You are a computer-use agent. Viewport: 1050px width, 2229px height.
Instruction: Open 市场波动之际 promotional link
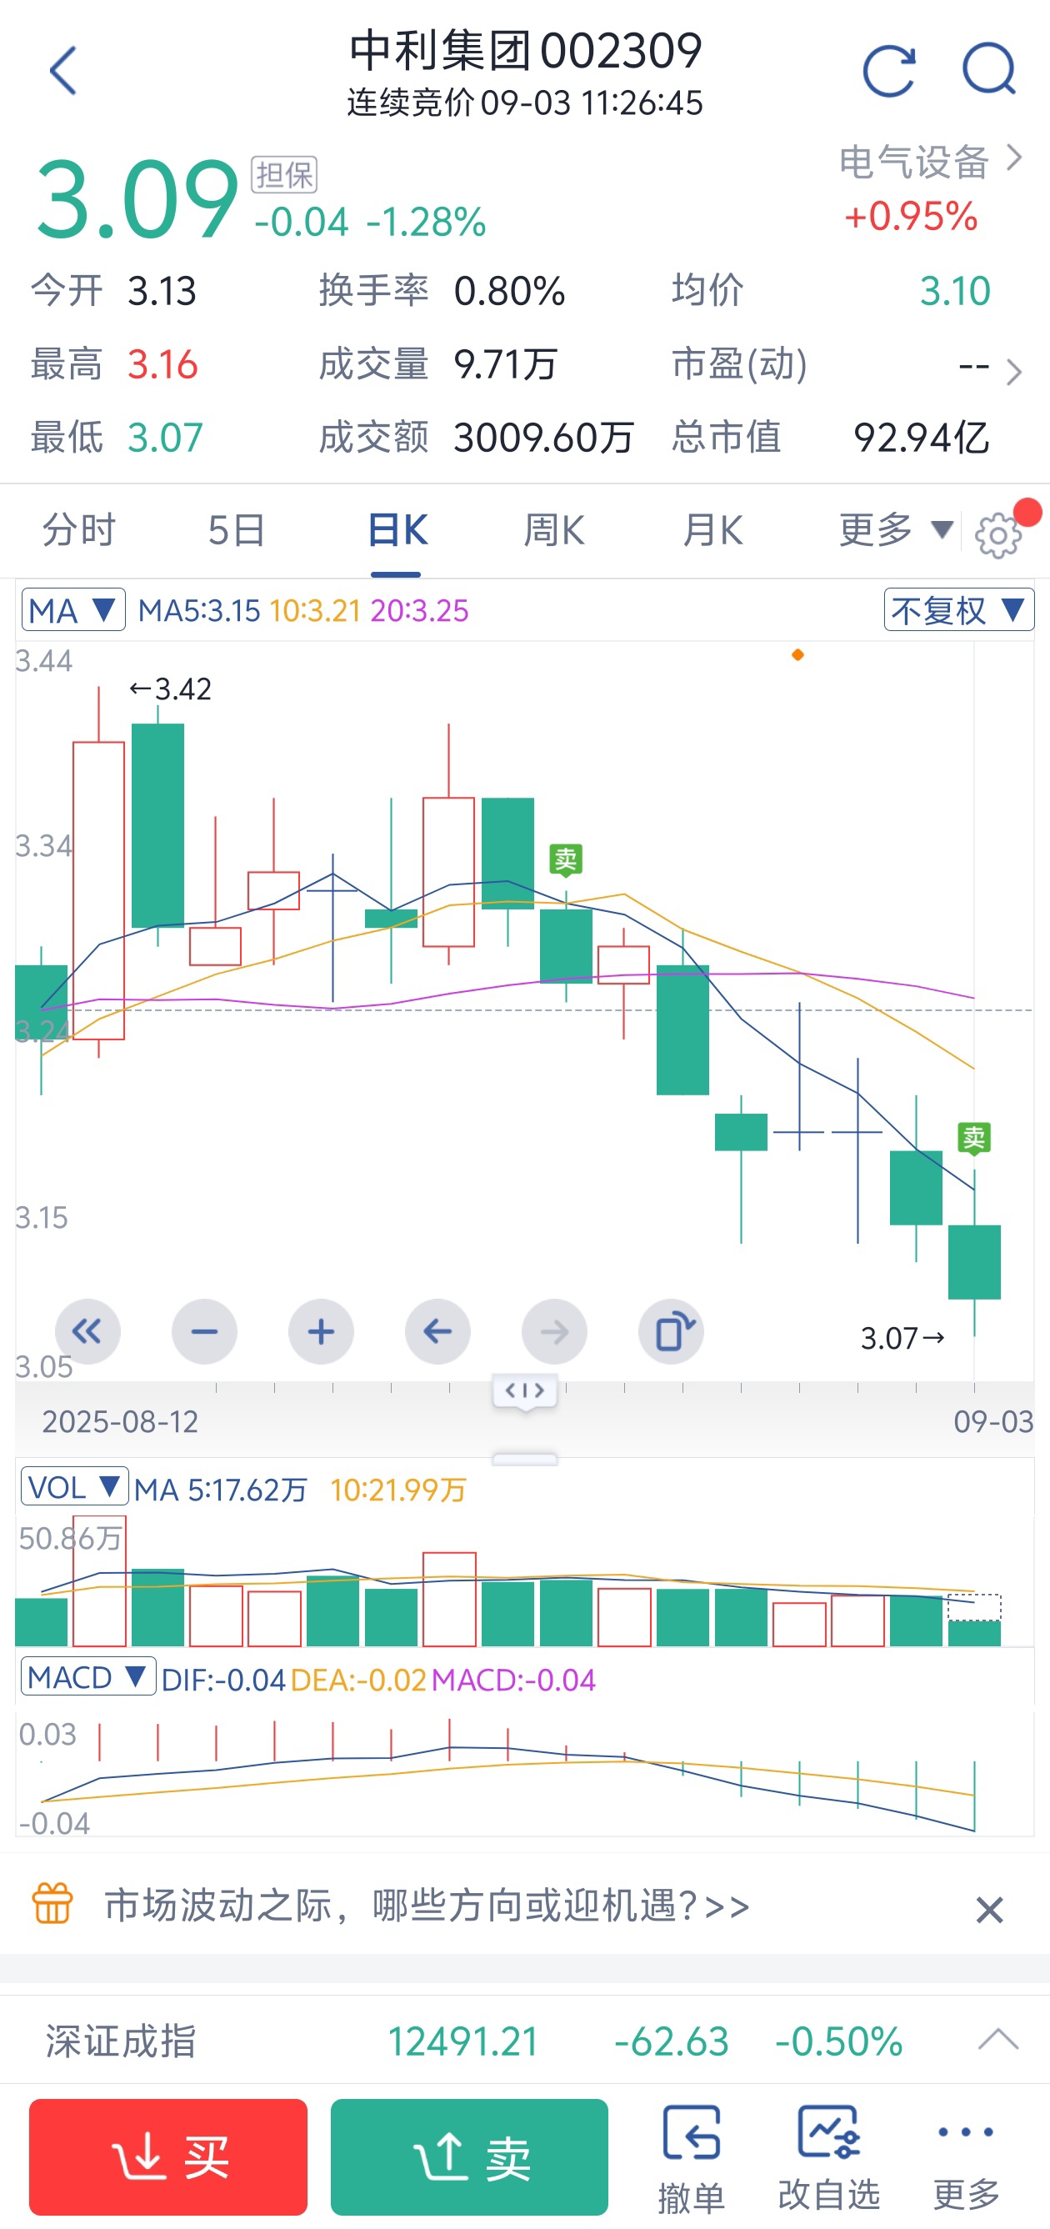click(x=427, y=1906)
